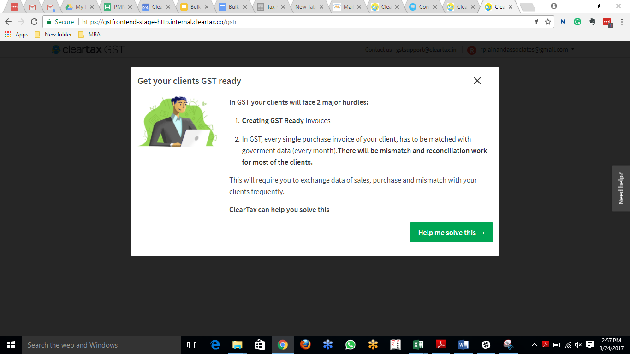This screenshot has height=354, width=630.
Task: Open the red LastPass extension icon
Action: pos(607,22)
